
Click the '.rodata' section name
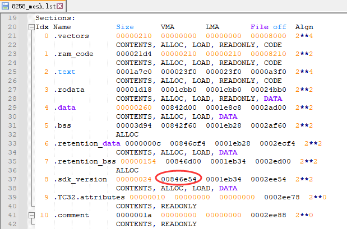pos(69,90)
